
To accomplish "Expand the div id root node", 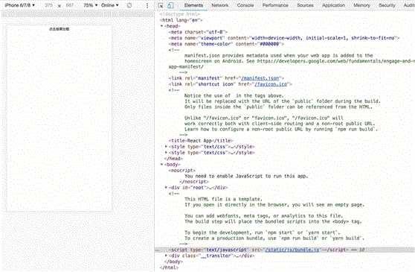I will tap(166, 188).
